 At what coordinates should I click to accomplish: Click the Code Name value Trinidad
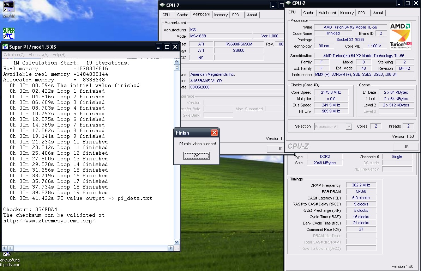tap(333, 33)
